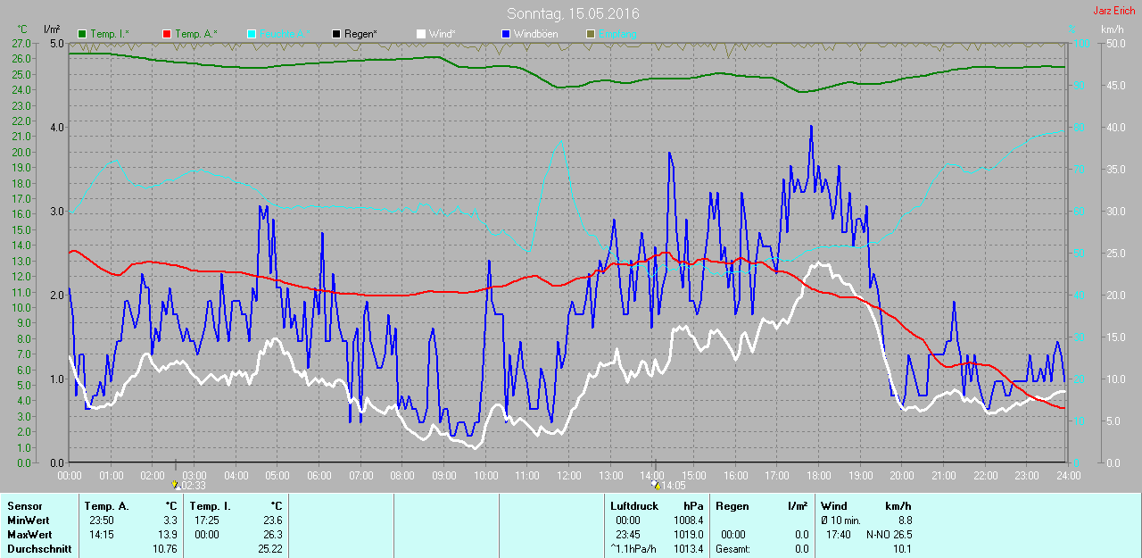Click the 02:33 marker below time axis
Screen dimensions: 1142x558
(x=192, y=486)
